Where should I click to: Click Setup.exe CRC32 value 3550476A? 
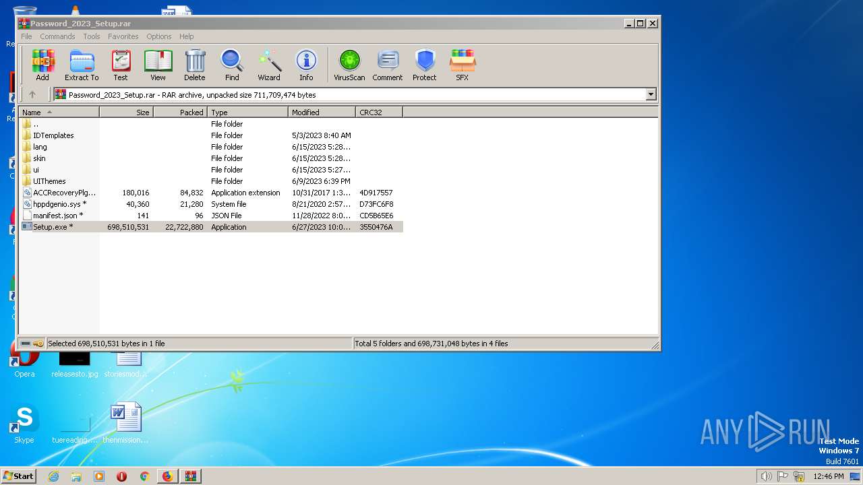click(x=376, y=227)
